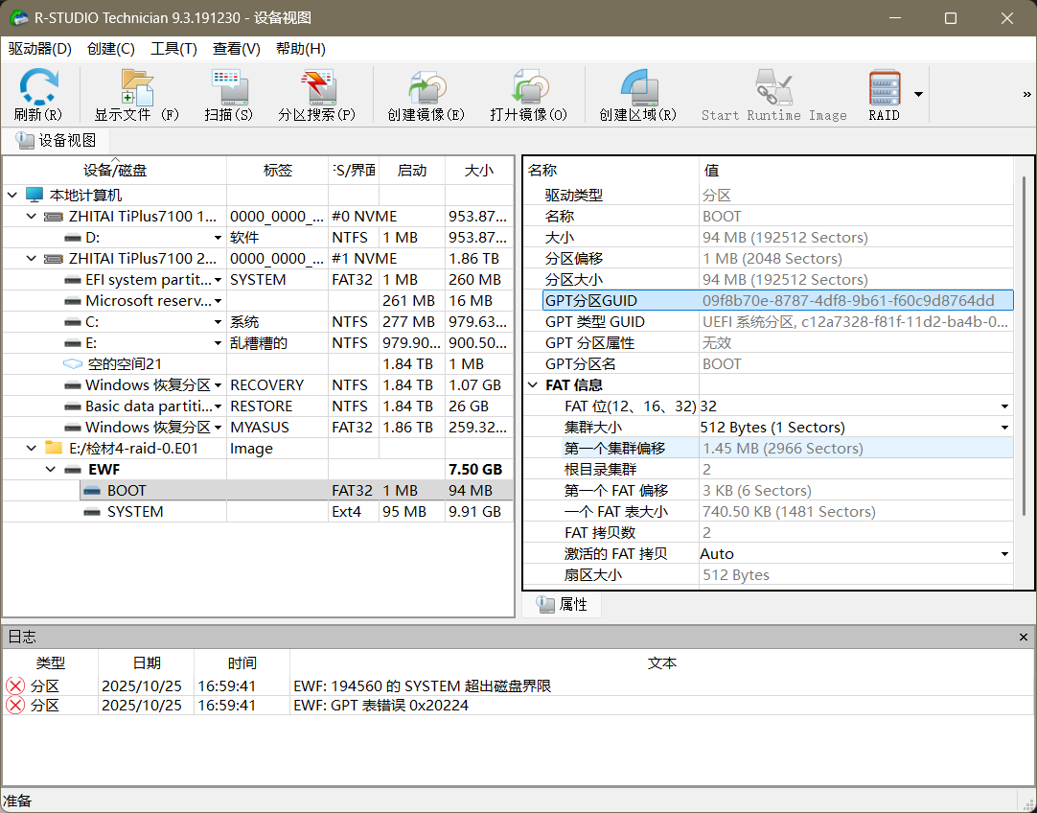1037x813 pixels.
Task: Collapse the 本地计算机 tree node
Action: pyautogui.click(x=12, y=195)
